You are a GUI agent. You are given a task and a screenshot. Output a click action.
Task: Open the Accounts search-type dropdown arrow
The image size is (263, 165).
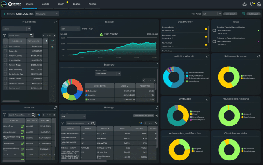(29, 115)
